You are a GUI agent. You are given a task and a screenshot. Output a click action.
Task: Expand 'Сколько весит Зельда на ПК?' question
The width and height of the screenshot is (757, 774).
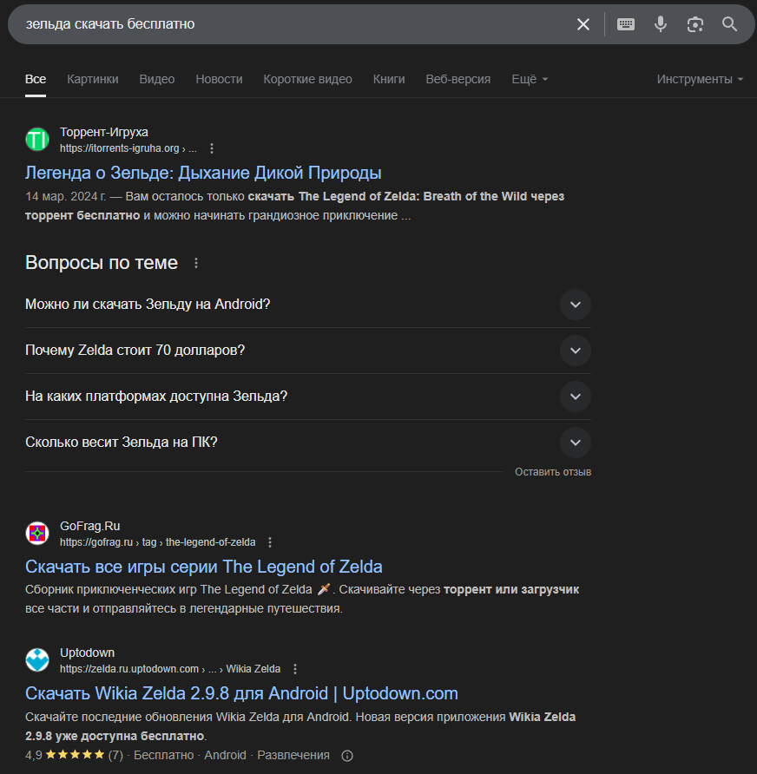pos(307,443)
